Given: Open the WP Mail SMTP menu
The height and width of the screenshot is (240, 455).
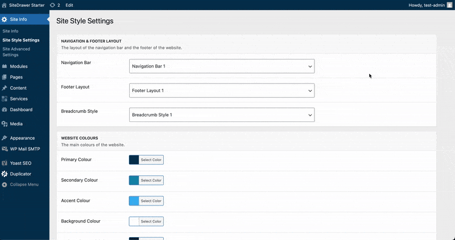Looking at the screenshot, I should 25,149.
